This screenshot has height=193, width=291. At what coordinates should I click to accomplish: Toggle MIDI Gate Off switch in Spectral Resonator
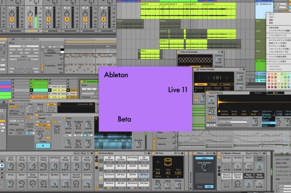[x=22, y=125]
